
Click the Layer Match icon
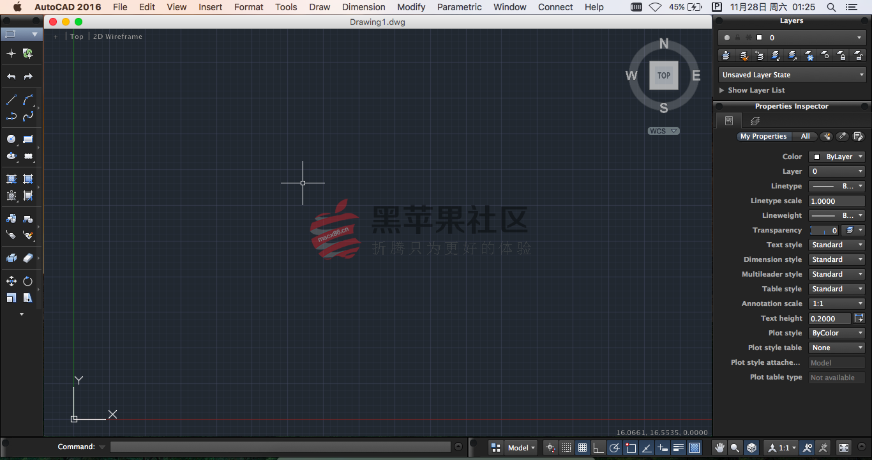point(743,56)
